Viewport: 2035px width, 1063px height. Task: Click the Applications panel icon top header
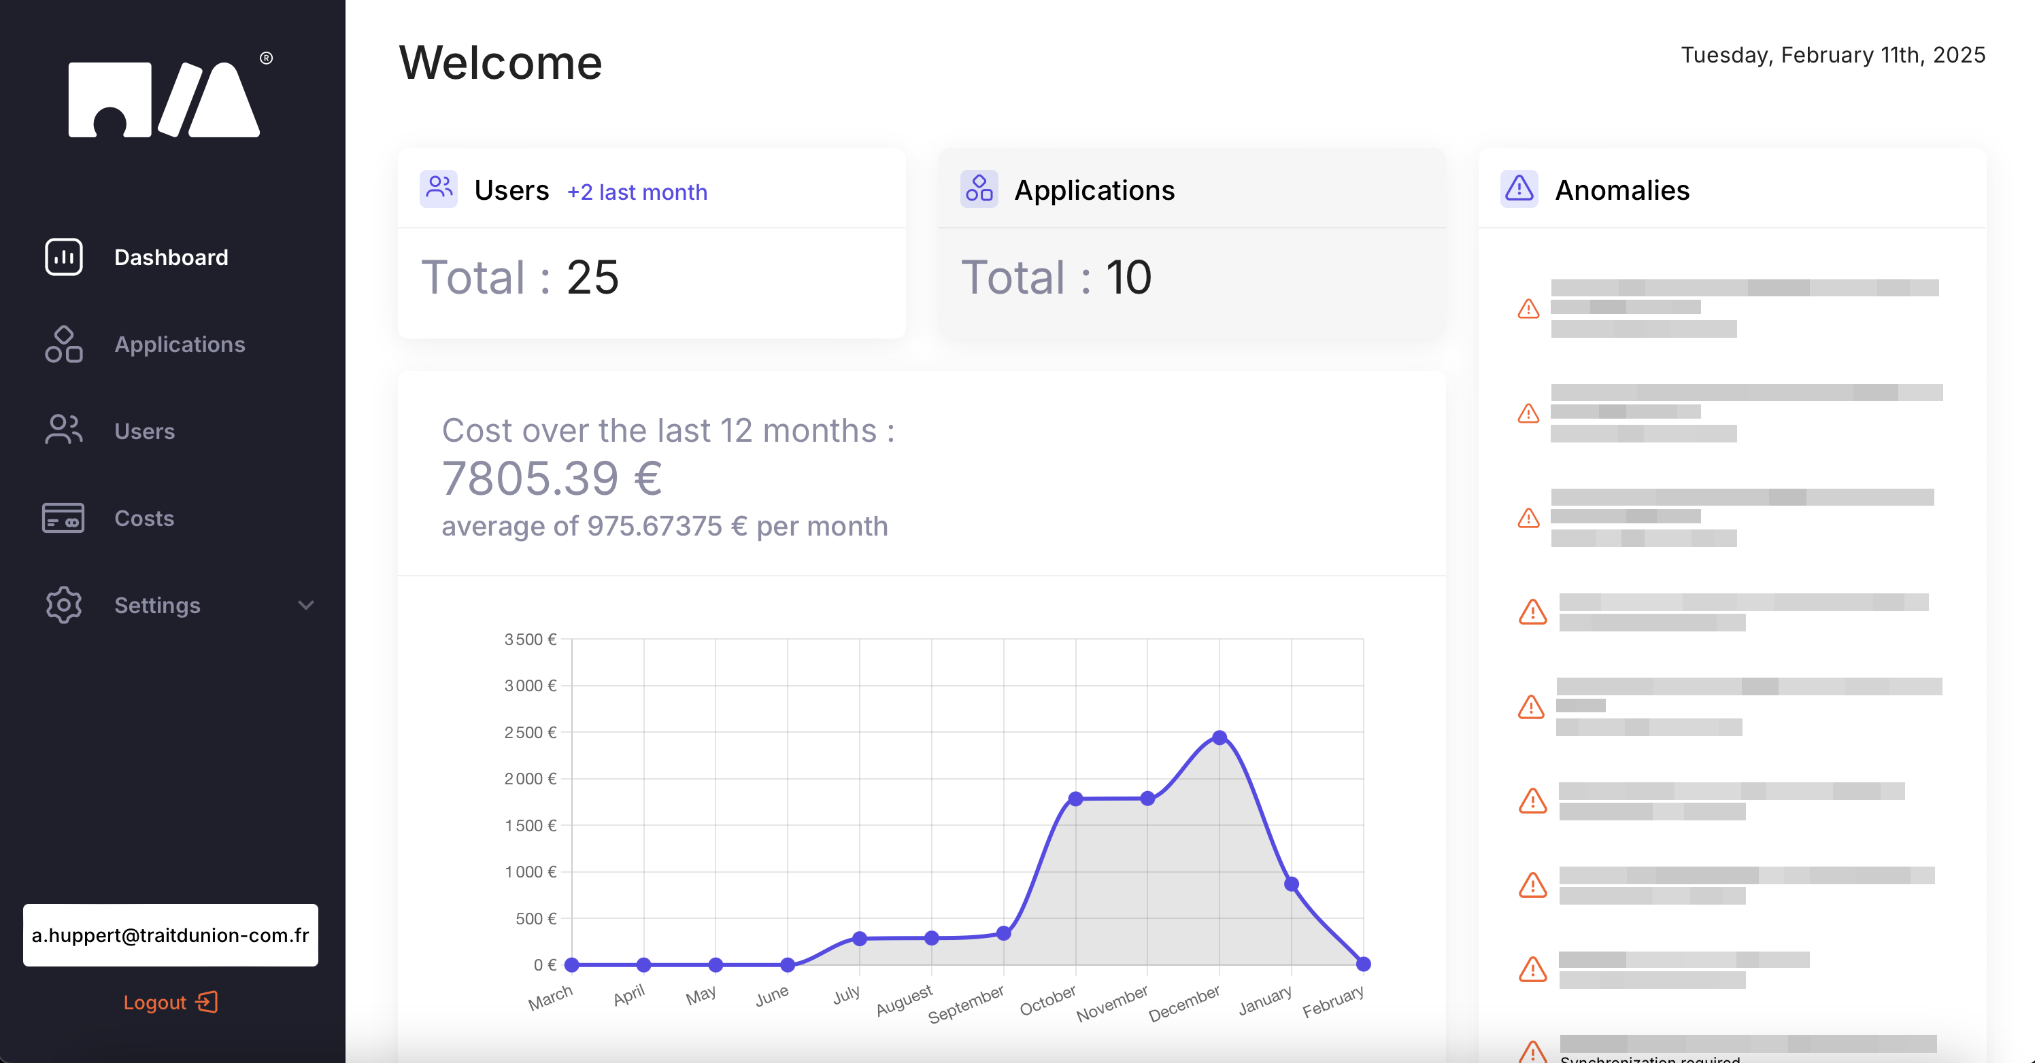pos(979,190)
